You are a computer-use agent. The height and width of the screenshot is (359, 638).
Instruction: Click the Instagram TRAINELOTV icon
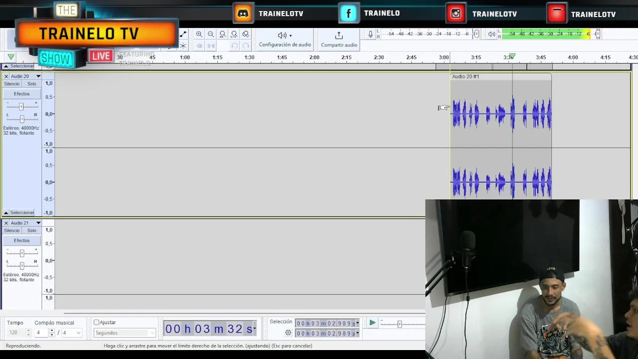456,13
